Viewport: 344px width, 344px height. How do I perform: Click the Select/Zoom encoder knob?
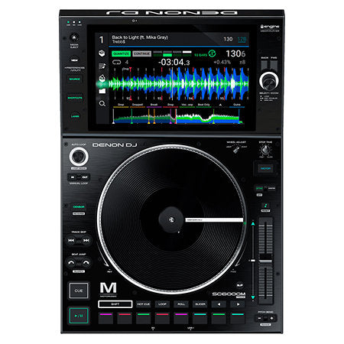click(268, 81)
